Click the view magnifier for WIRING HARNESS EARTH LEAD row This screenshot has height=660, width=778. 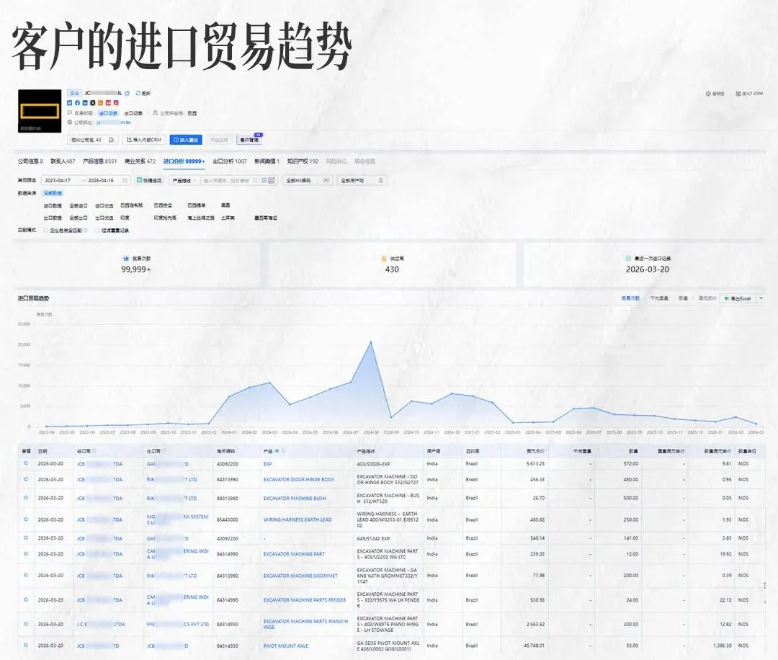point(26,519)
